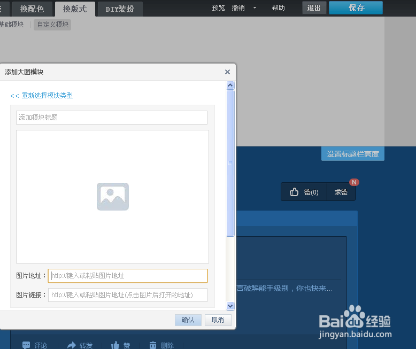Focus the 图片地址 input field
Image resolution: width=416 pixels, height=349 pixels.
click(128, 276)
